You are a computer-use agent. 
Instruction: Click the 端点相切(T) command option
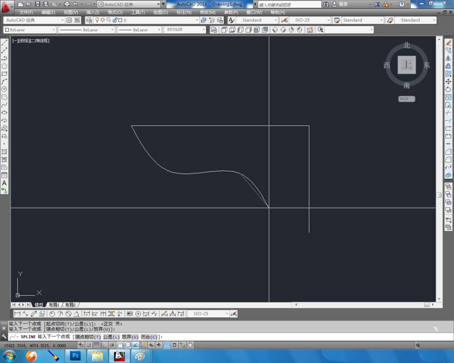tap(88, 337)
